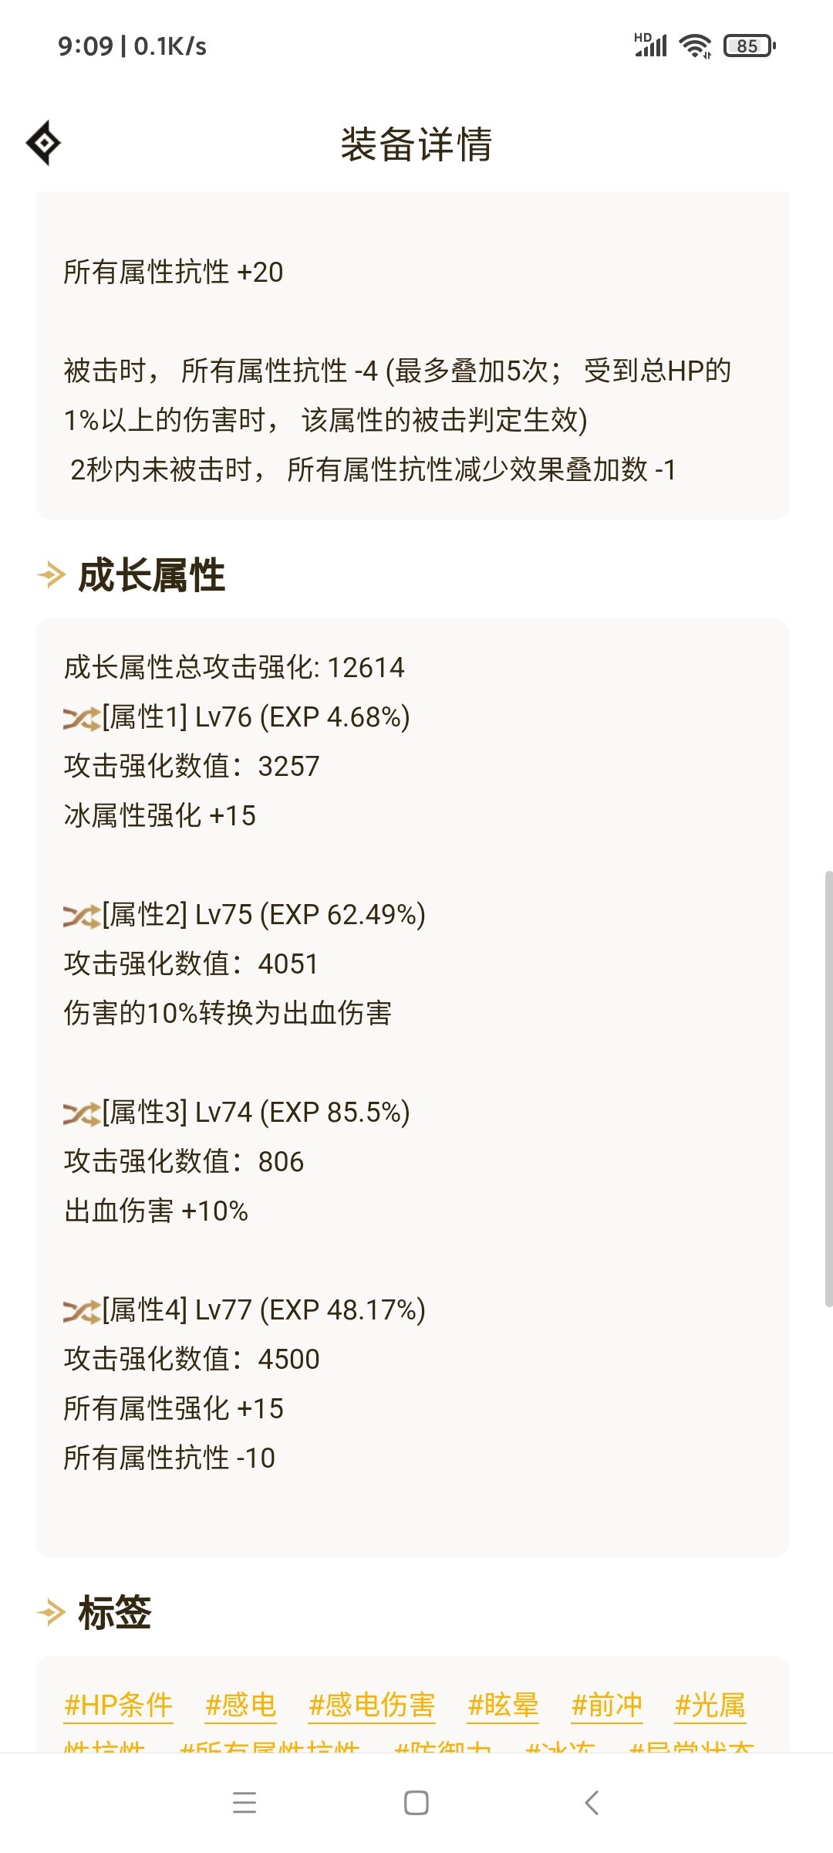Open the #HP条件 tag

(x=119, y=1705)
